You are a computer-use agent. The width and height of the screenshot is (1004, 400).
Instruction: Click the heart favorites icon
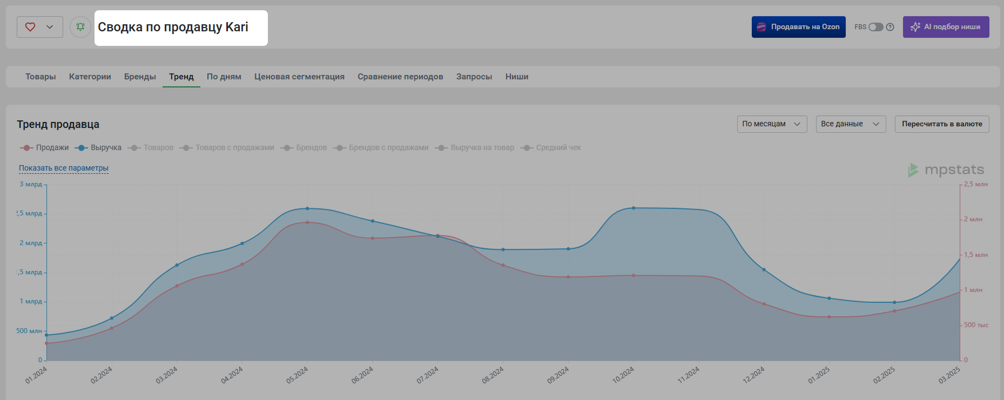pos(30,27)
